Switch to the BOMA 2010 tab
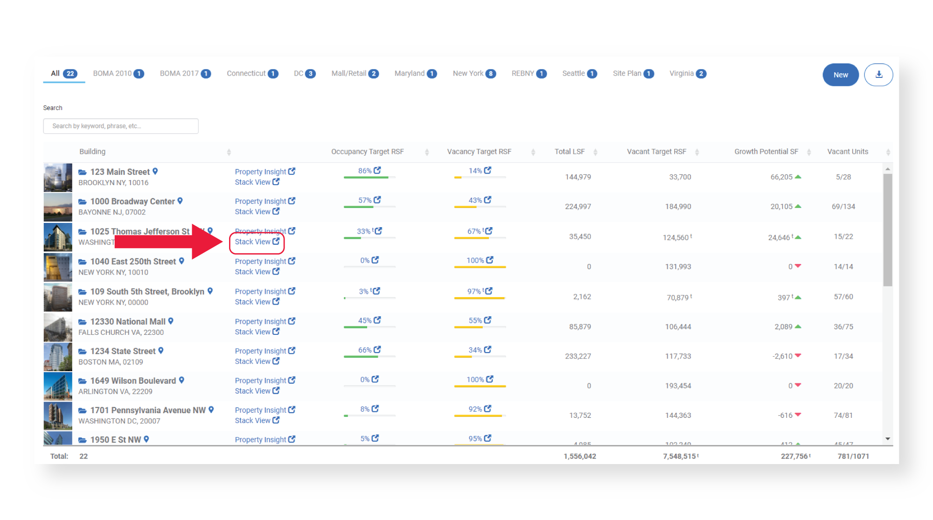 point(118,74)
